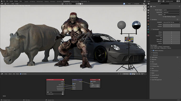Open the Composite layer dropdown

tap(138, 4)
